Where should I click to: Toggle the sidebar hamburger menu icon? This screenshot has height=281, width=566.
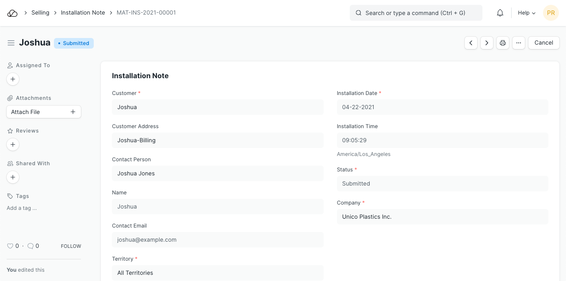pos(11,43)
